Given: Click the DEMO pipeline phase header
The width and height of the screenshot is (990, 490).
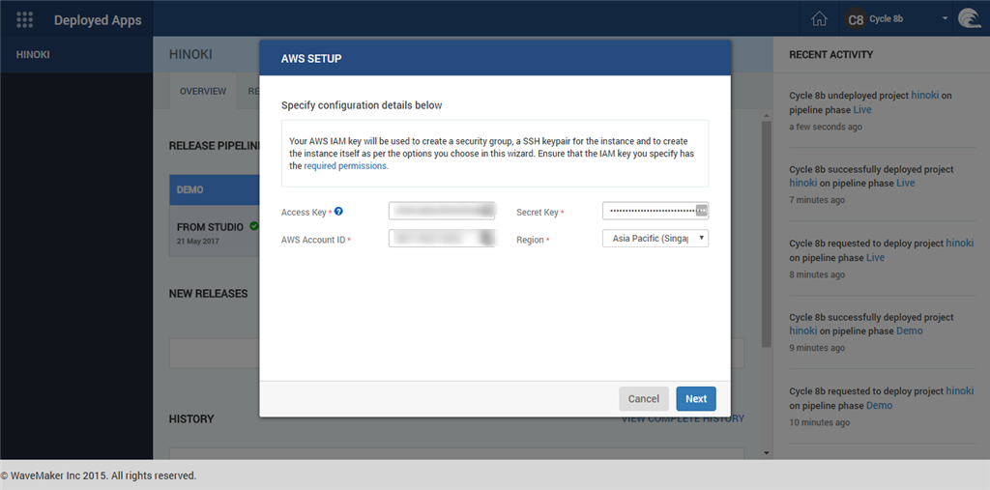Looking at the screenshot, I should tap(215, 190).
